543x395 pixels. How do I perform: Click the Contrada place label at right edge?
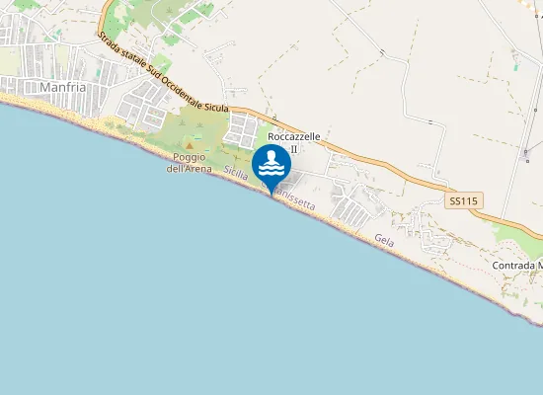(517, 266)
